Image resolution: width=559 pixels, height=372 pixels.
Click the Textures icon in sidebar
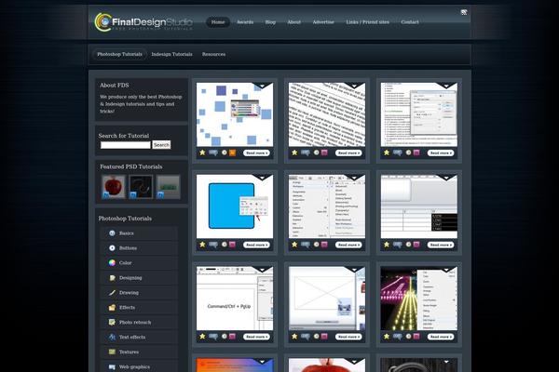[112, 352]
